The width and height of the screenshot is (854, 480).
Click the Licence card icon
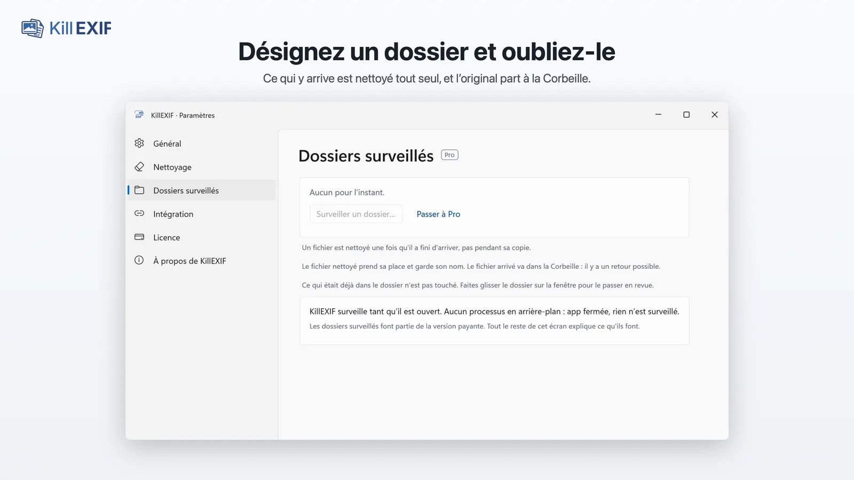(139, 237)
